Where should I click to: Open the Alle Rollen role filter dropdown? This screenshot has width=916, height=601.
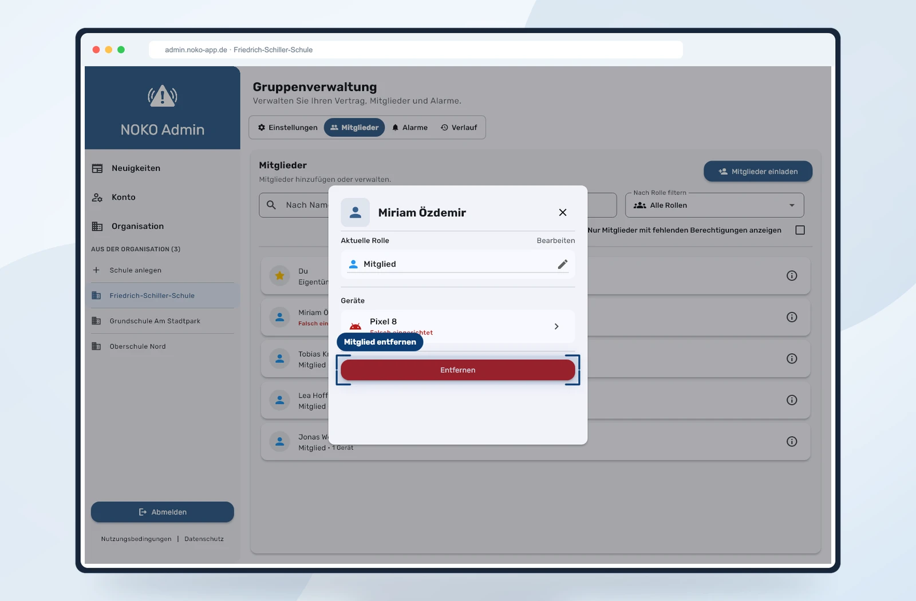(714, 205)
